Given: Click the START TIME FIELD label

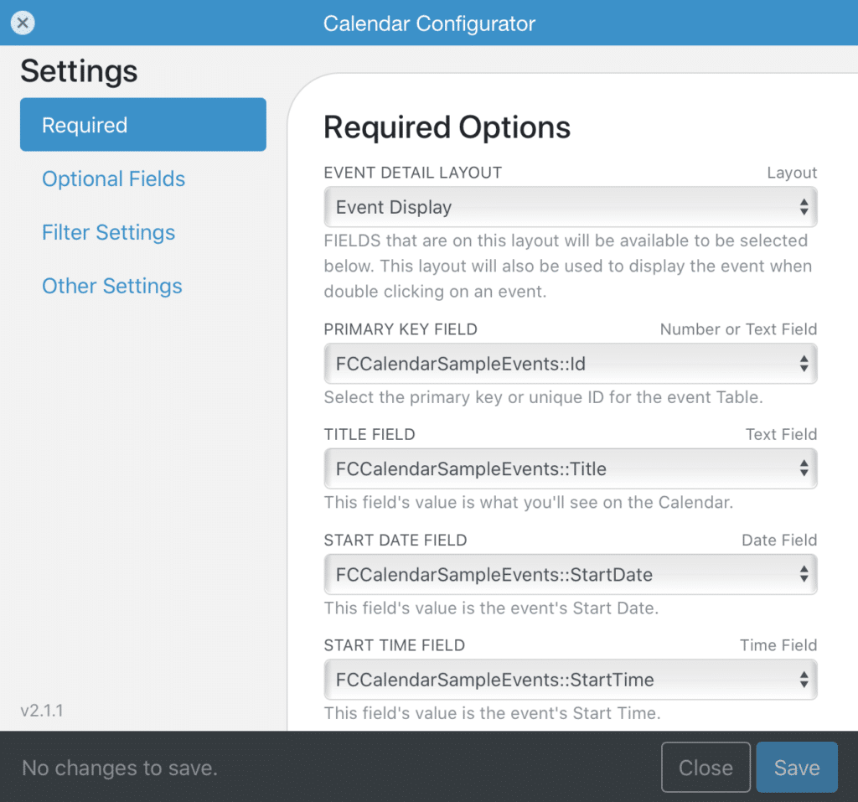Looking at the screenshot, I should pos(395,645).
